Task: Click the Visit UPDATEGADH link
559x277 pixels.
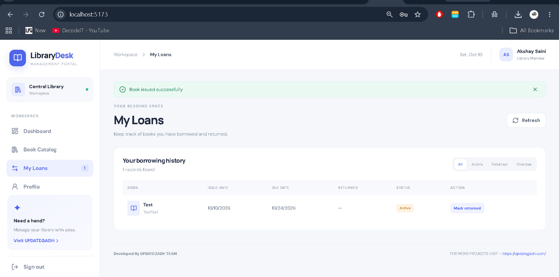Action: tap(36, 240)
